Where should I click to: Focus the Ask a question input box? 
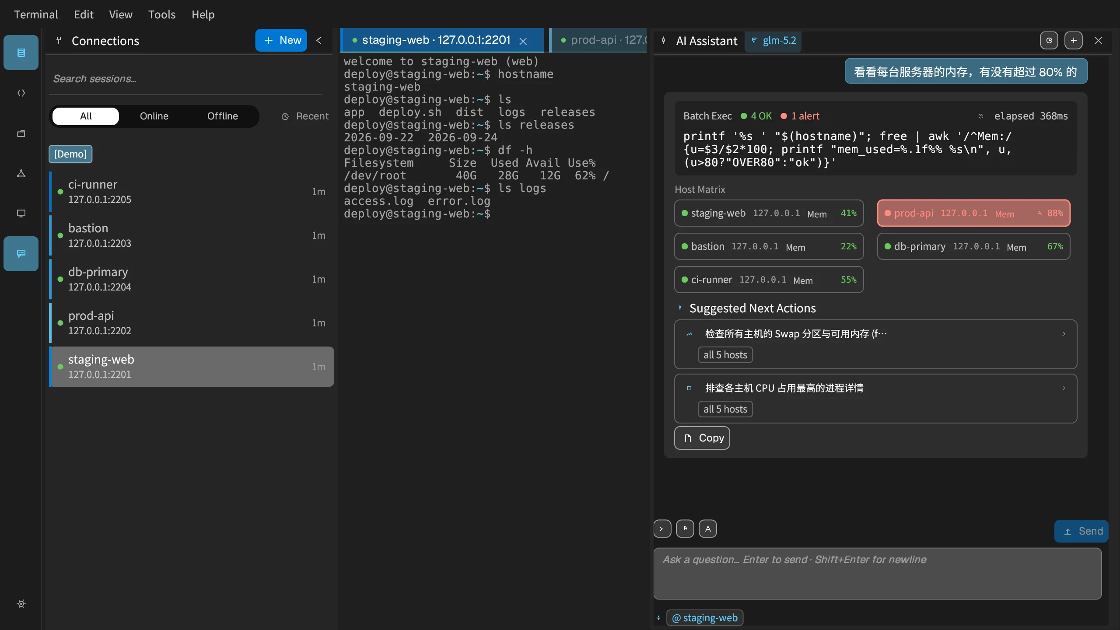(878, 574)
